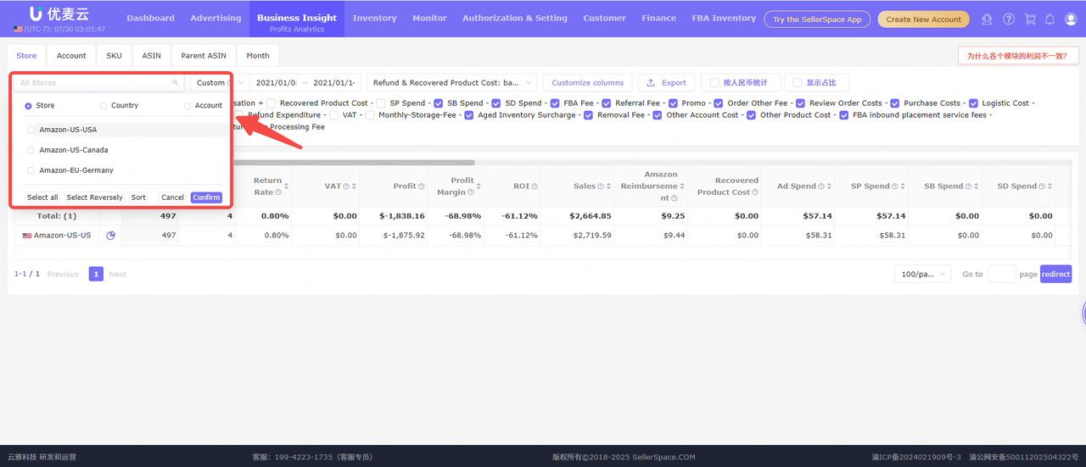Open the Finance menu
The height and width of the screenshot is (467, 1086).
[x=659, y=18]
